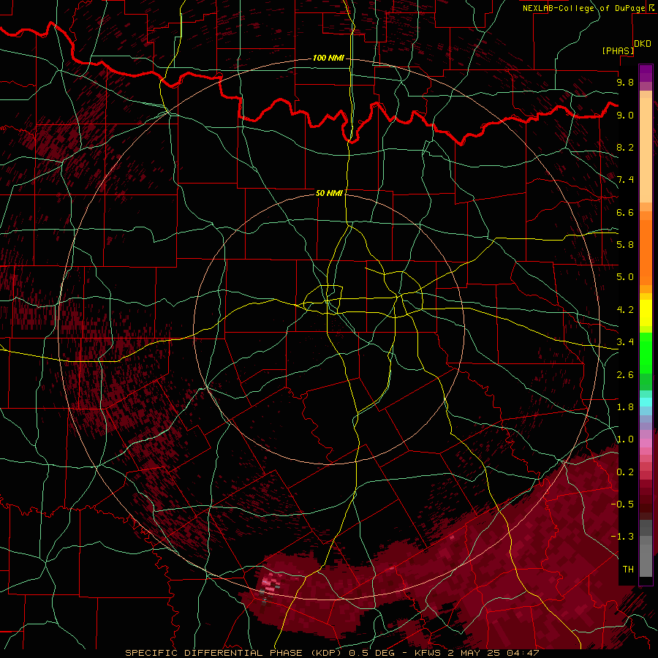
Task: Click the 7.4 scale value
Action: (x=625, y=180)
